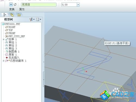Click the sketch icon beside 草绘 1

click(x=7, y=42)
